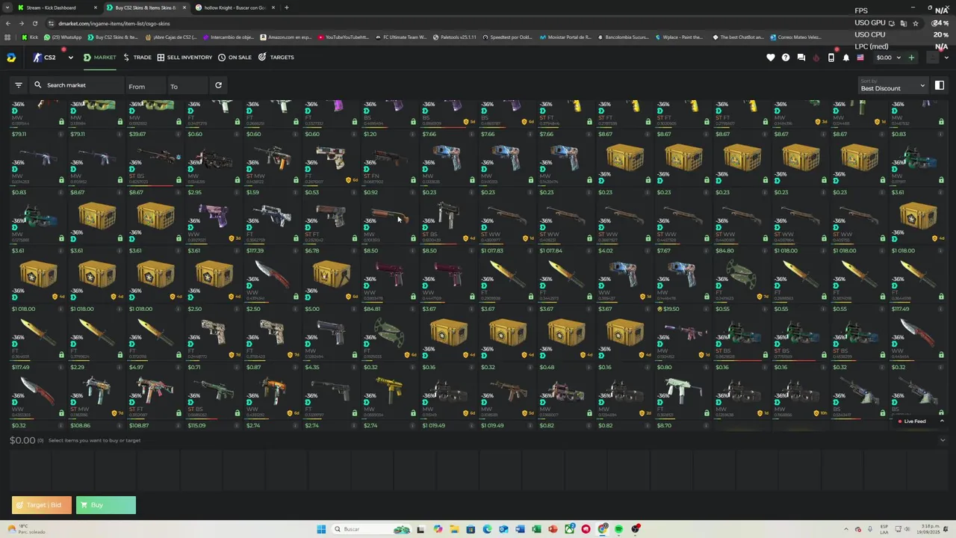Open the Targets tab
The width and height of the screenshot is (956, 538).
(276, 58)
